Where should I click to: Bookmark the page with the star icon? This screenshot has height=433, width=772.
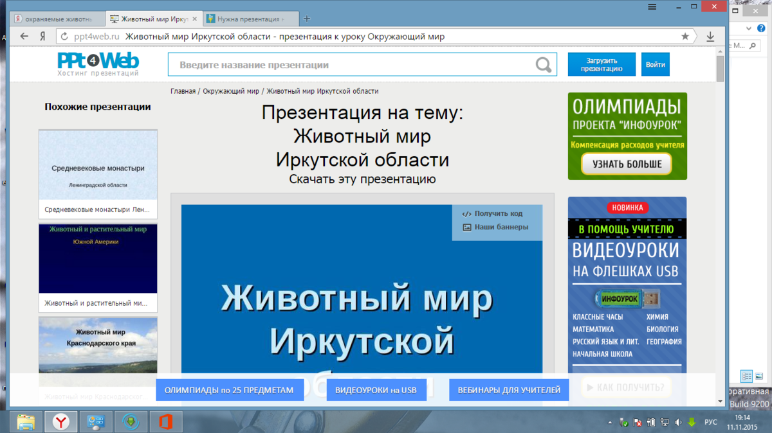click(x=685, y=37)
